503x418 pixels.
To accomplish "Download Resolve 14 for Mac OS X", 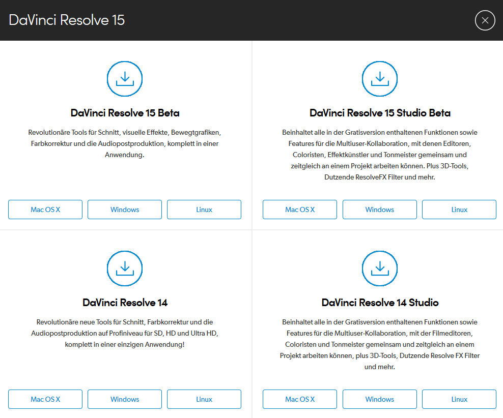I will [x=45, y=399].
